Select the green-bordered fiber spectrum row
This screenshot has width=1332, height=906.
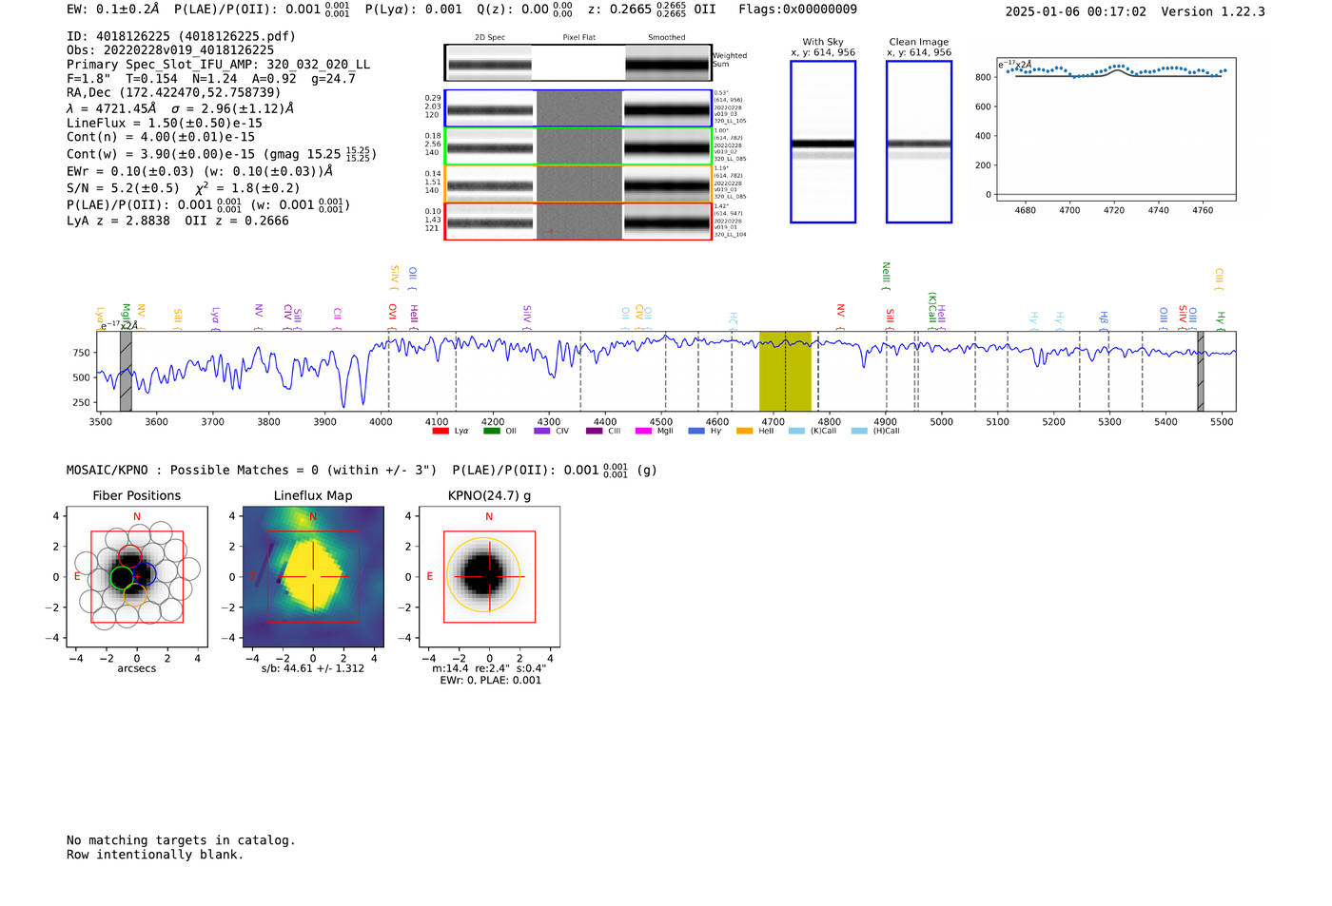point(578,146)
